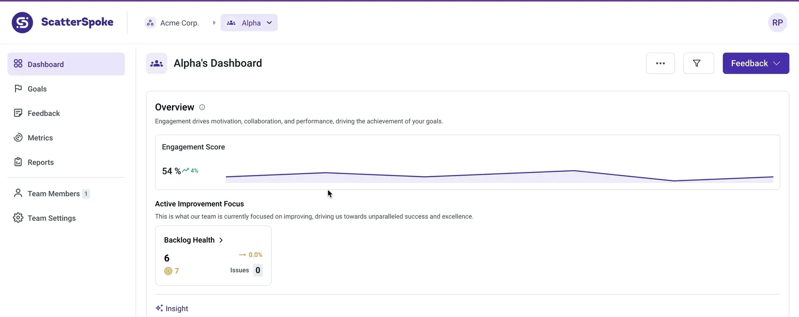Click the Issues count badge

coord(258,270)
